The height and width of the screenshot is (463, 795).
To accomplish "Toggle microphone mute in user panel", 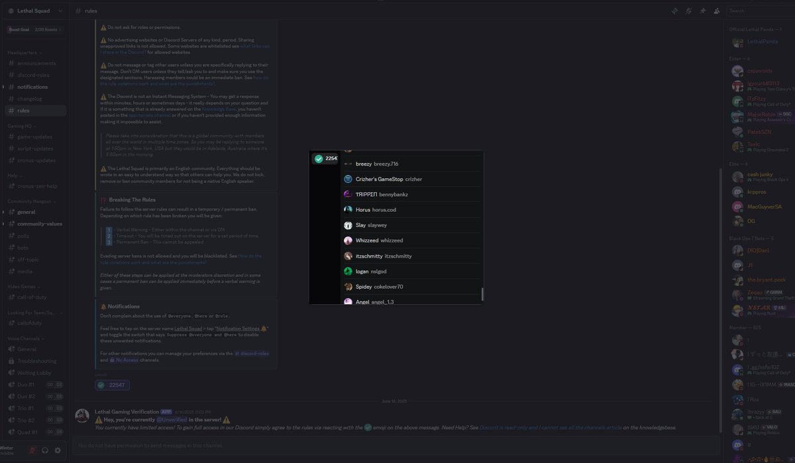I will [32, 450].
